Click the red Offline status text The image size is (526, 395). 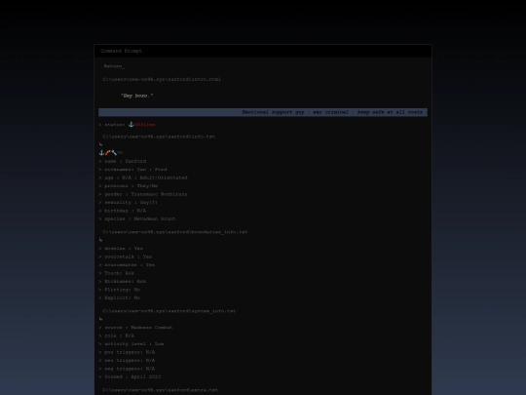(x=144, y=125)
